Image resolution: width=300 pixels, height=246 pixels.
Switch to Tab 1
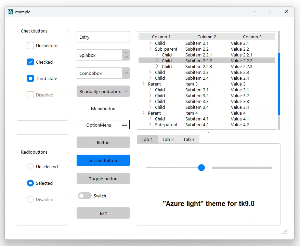147,139
